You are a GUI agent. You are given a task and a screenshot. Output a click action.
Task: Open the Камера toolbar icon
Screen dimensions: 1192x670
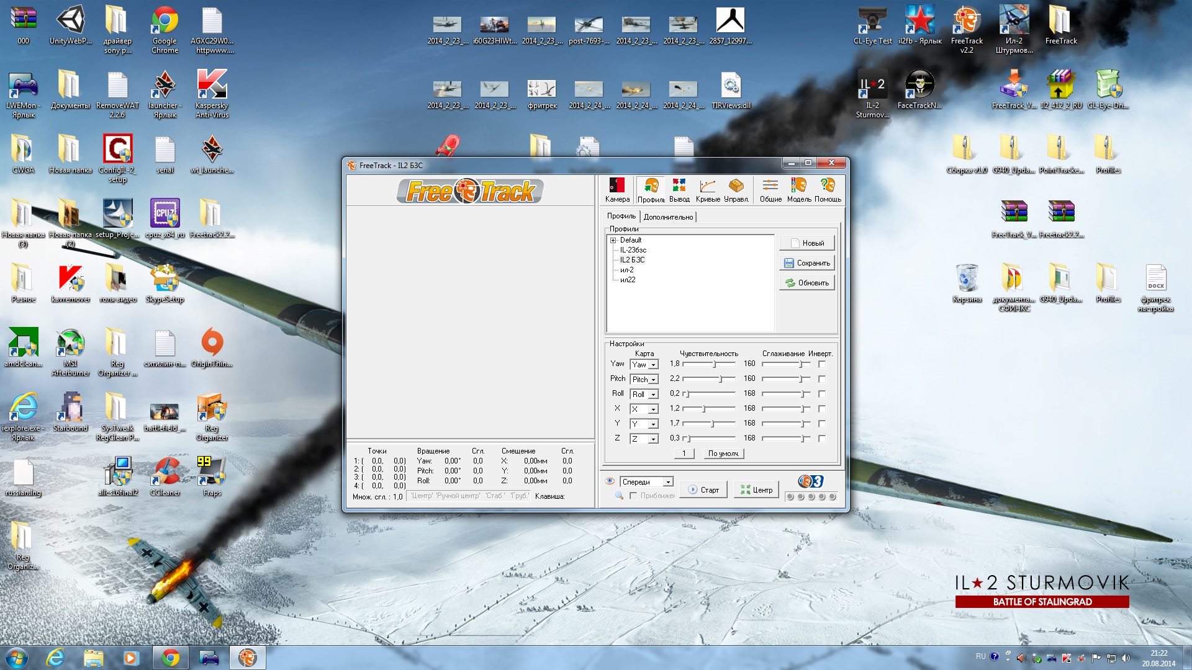pyautogui.click(x=617, y=190)
